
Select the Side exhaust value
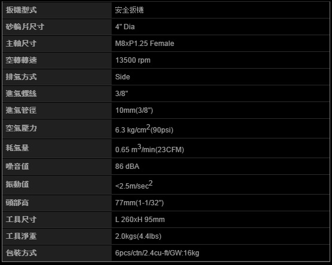[x=122, y=77]
